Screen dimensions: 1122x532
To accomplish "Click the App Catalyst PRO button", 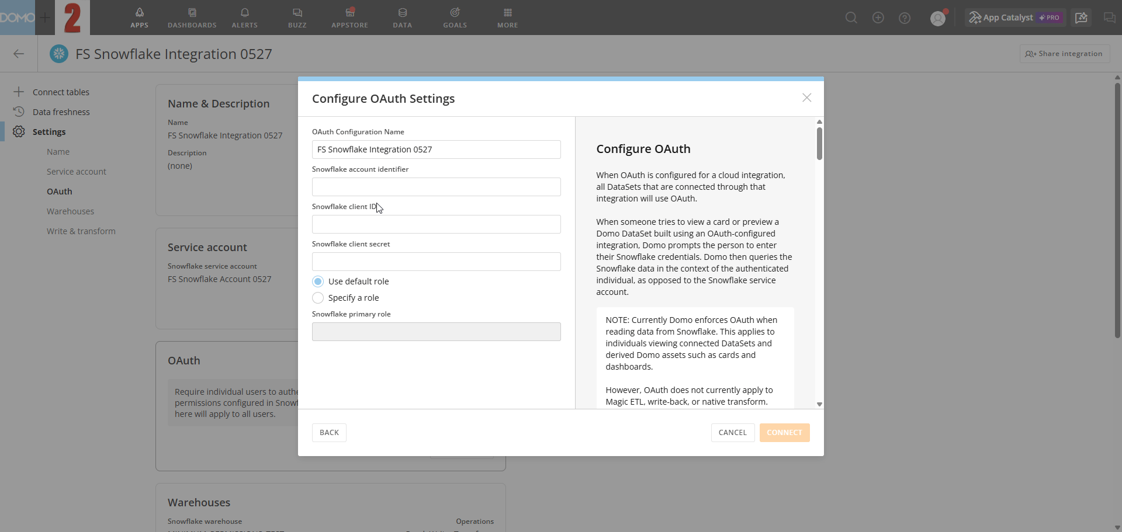I will point(1016,18).
